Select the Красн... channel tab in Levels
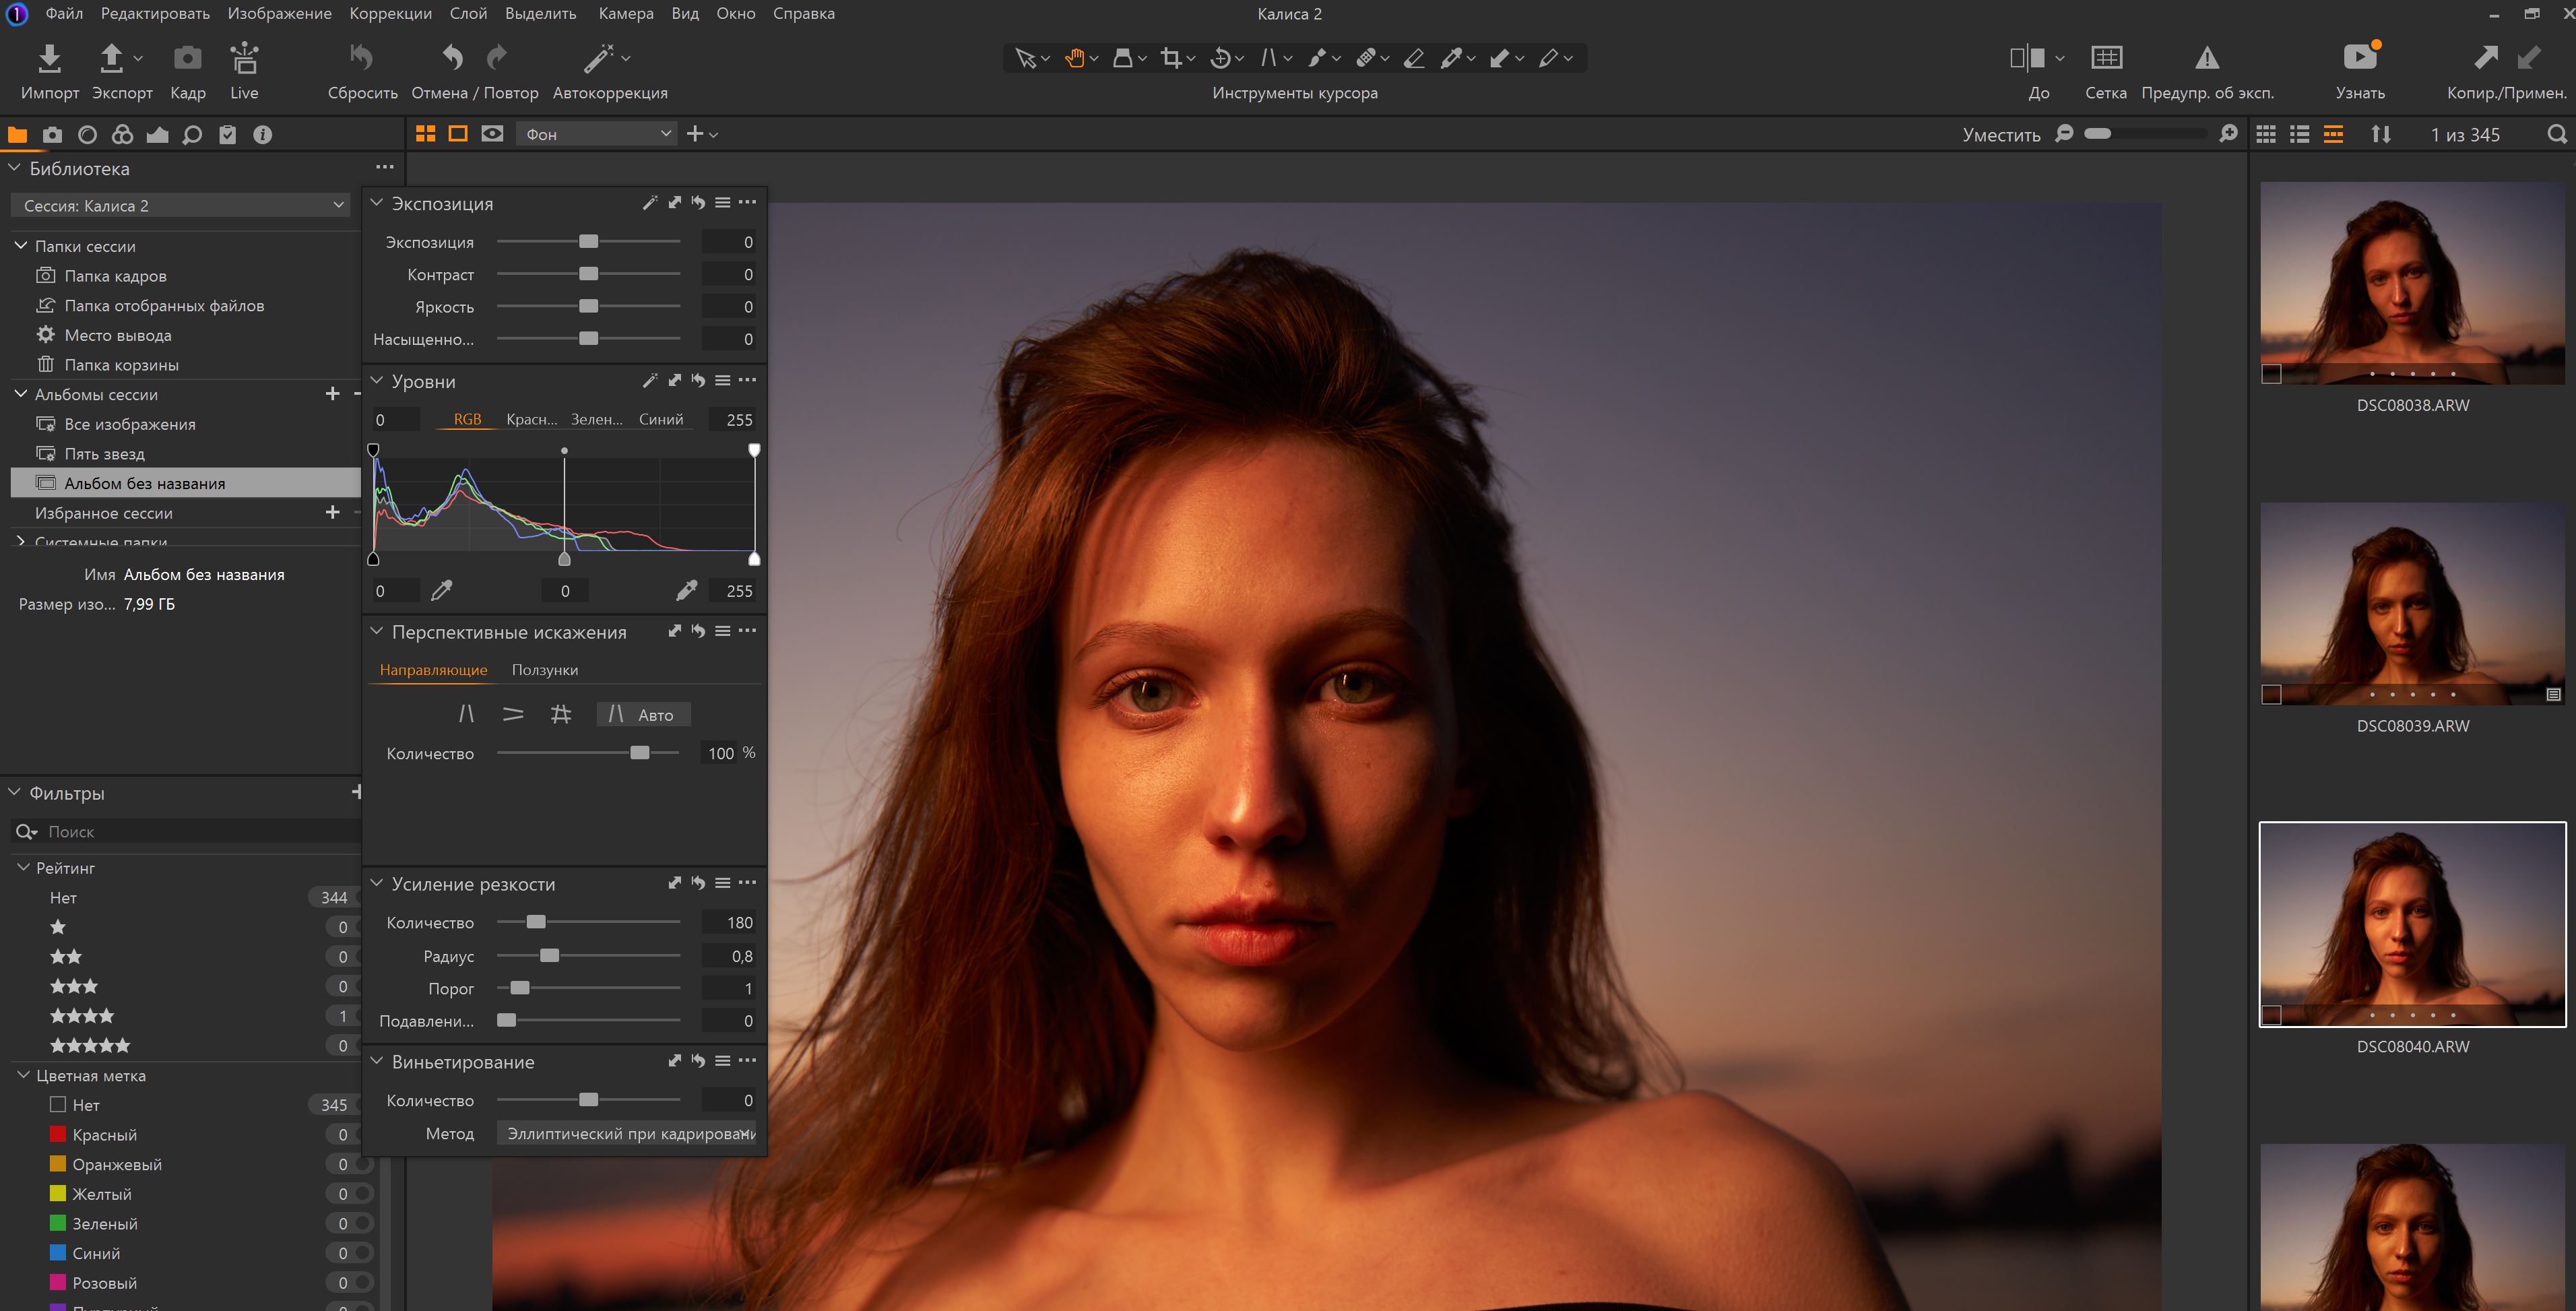 [532, 420]
